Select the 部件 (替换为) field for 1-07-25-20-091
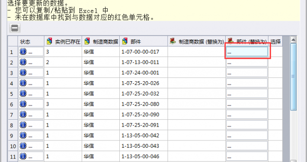The height and width of the screenshot is (162, 307). pyautogui.click(x=247, y=125)
